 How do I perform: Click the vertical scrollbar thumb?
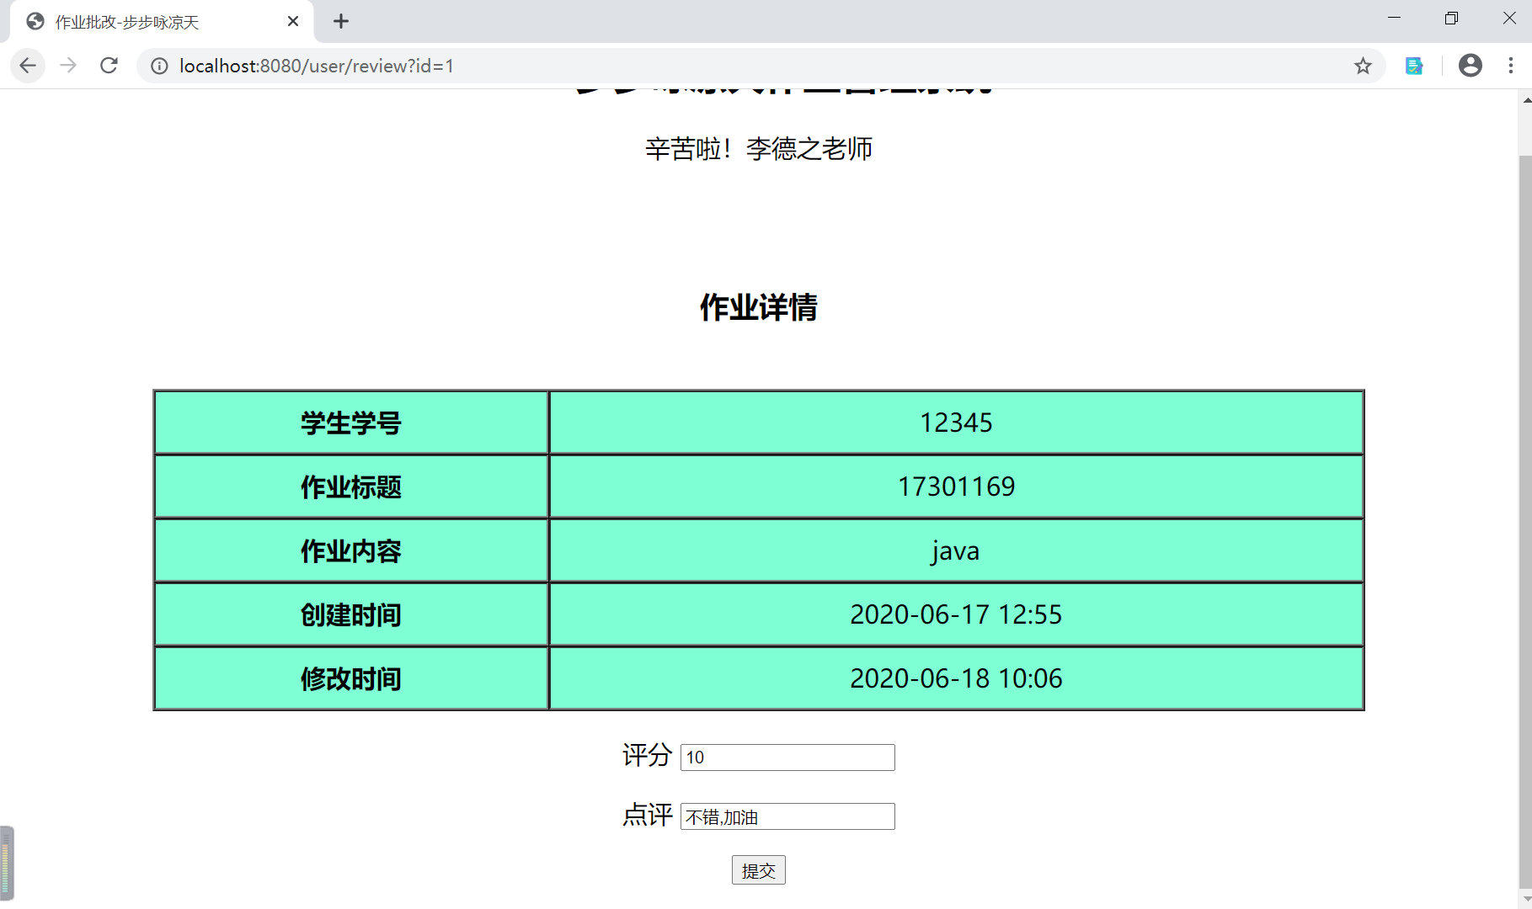click(1525, 522)
